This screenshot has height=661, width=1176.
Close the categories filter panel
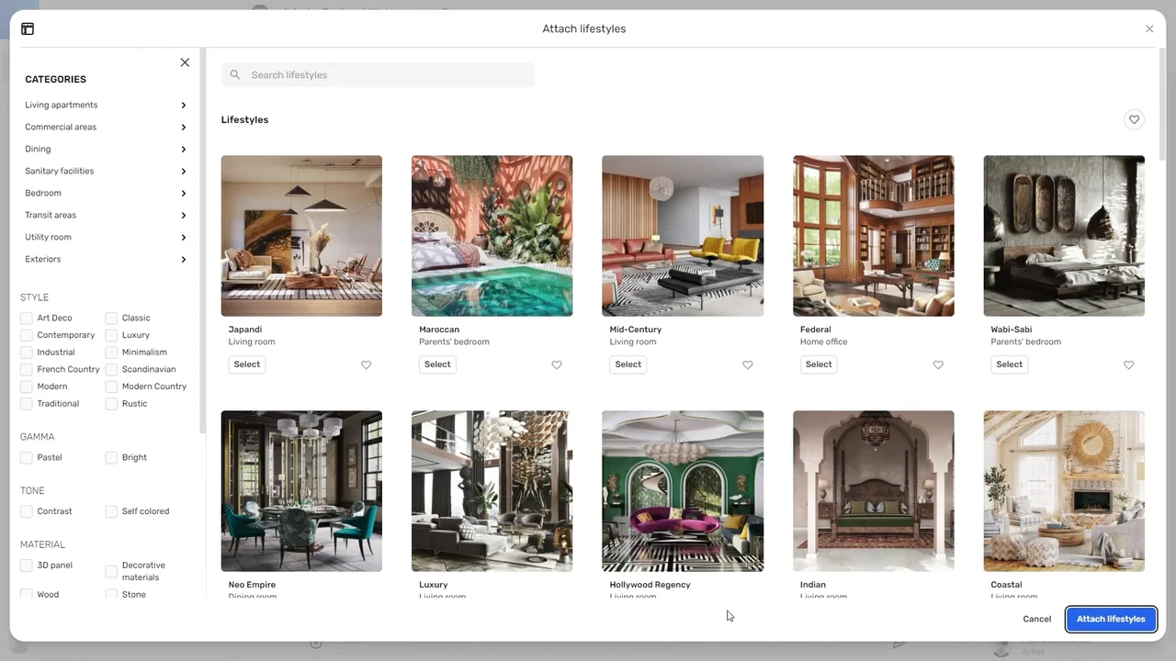coord(185,62)
